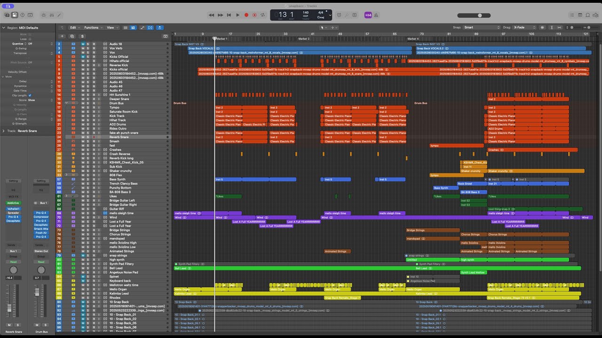Start playback with Play button
This screenshot has width=602, height=338.
pos(238,15)
